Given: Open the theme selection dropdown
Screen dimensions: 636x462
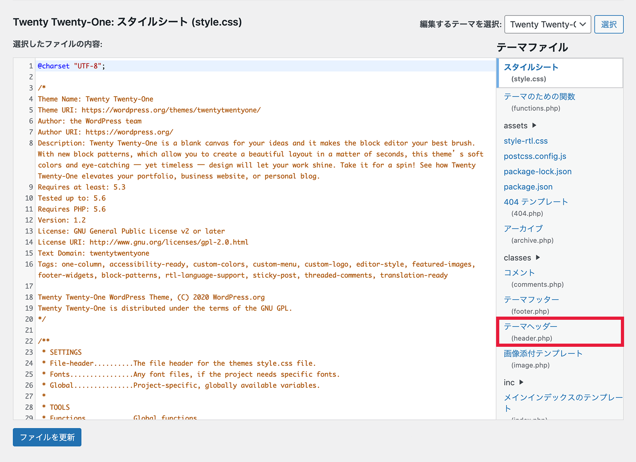Looking at the screenshot, I should [547, 24].
